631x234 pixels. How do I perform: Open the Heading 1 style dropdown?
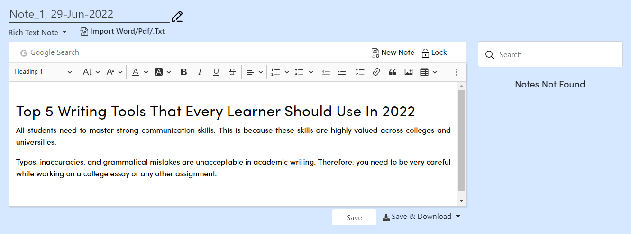tap(43, 72)
